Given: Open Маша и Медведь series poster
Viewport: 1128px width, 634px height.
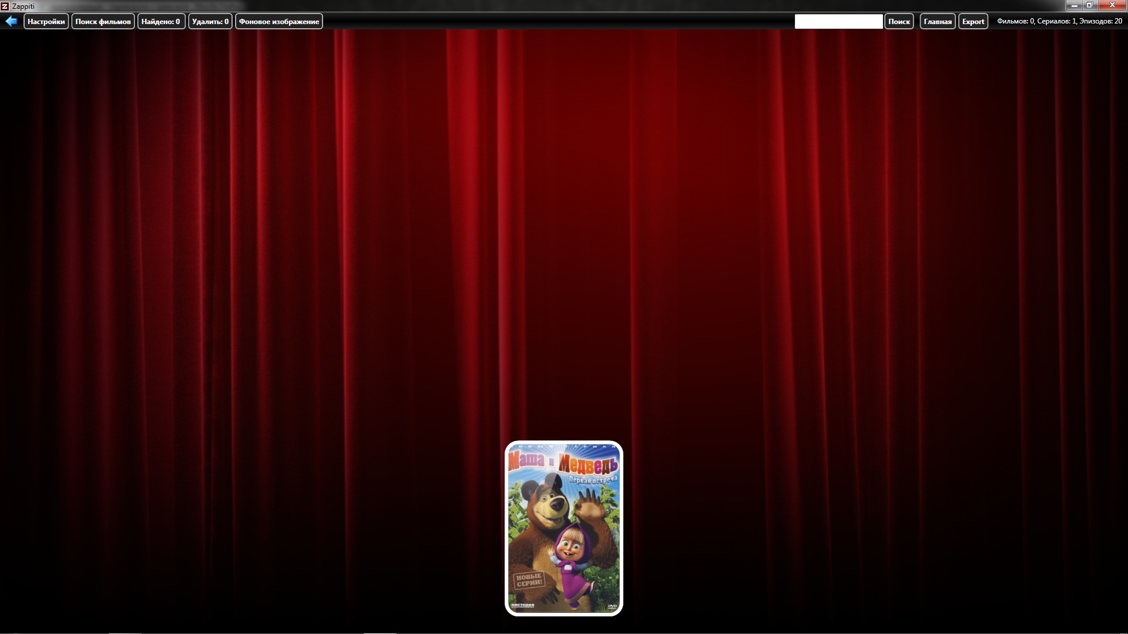Looking at the screenshot, I should [563, 528].
